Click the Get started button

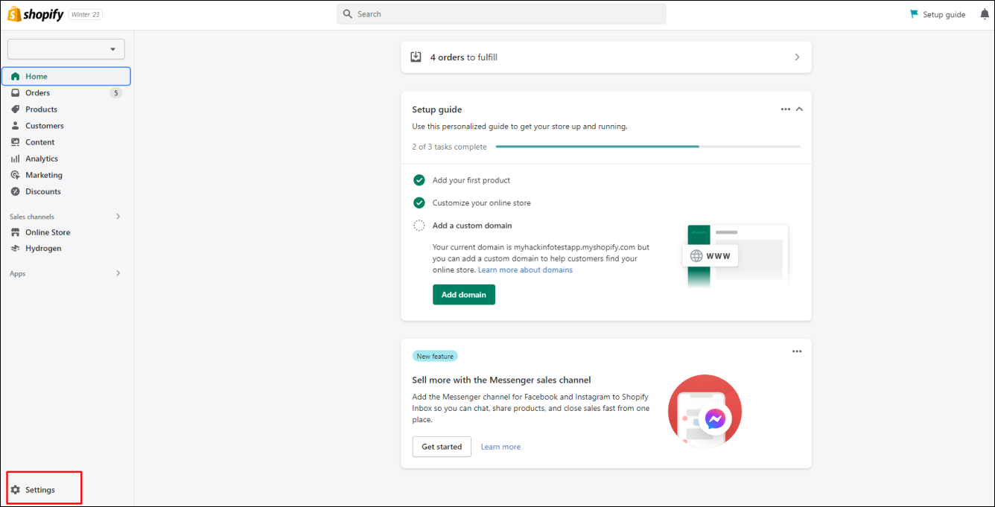tap(442, 447)
